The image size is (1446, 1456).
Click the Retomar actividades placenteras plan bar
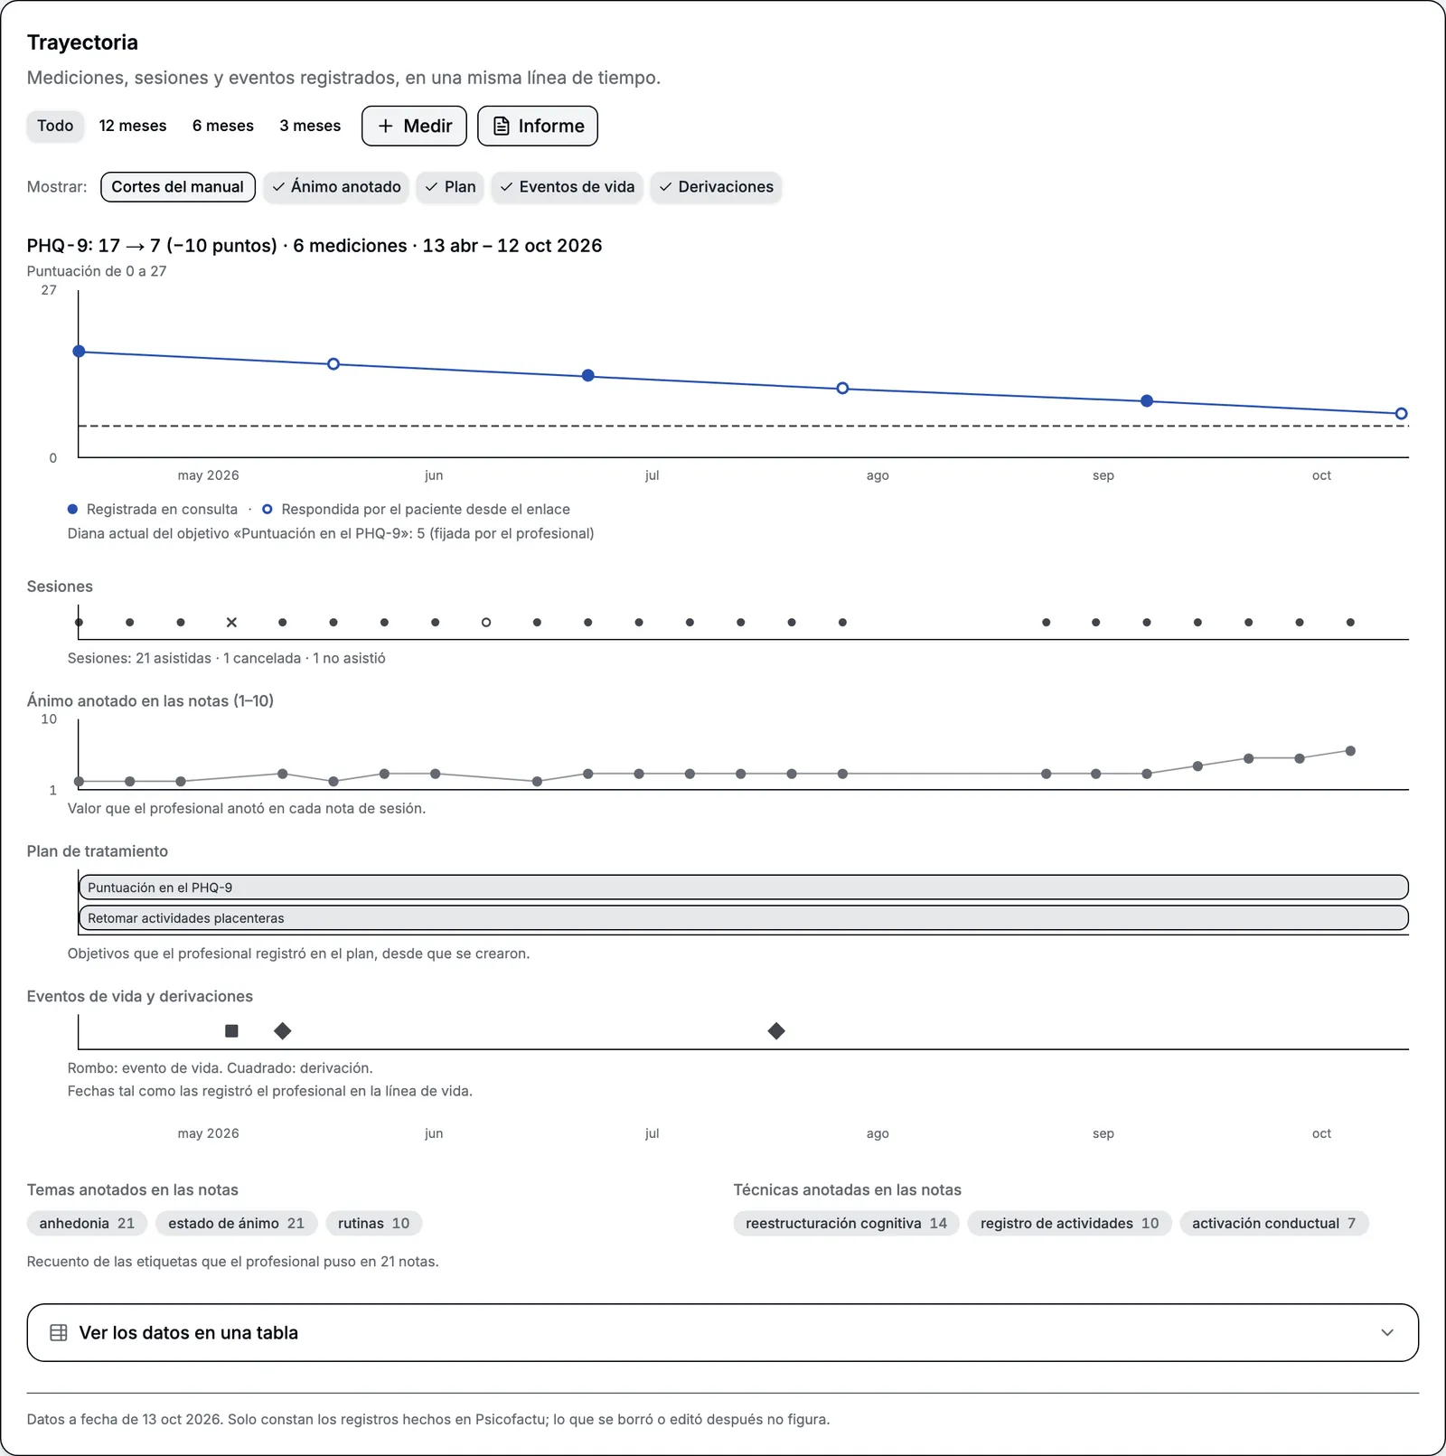pos(744,918)
